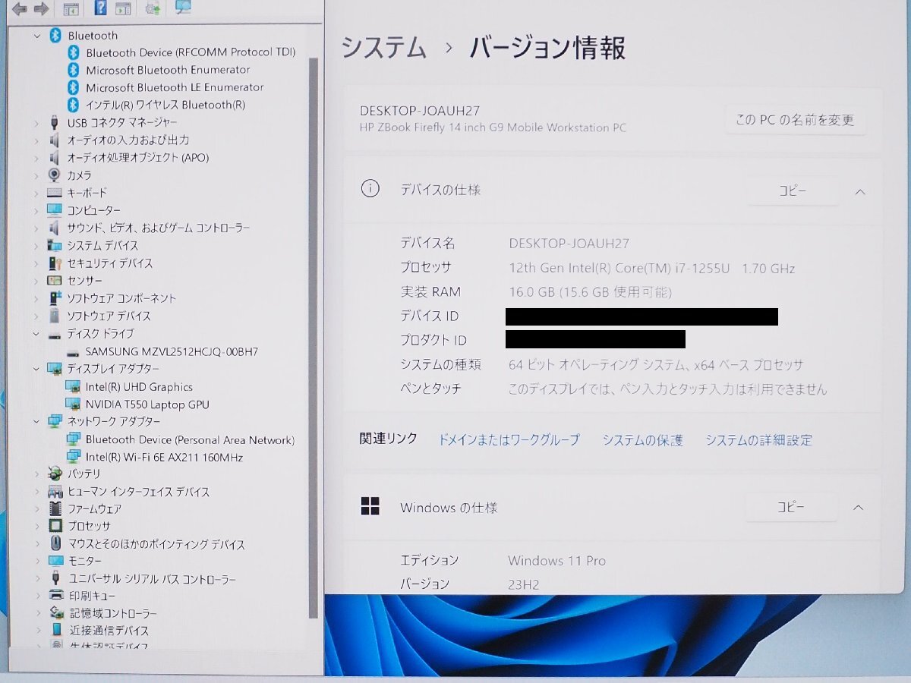Click the モニター category icon
The height and width of the screenshot is (683, 911).
pyautogui.click(x=55, y=561)
